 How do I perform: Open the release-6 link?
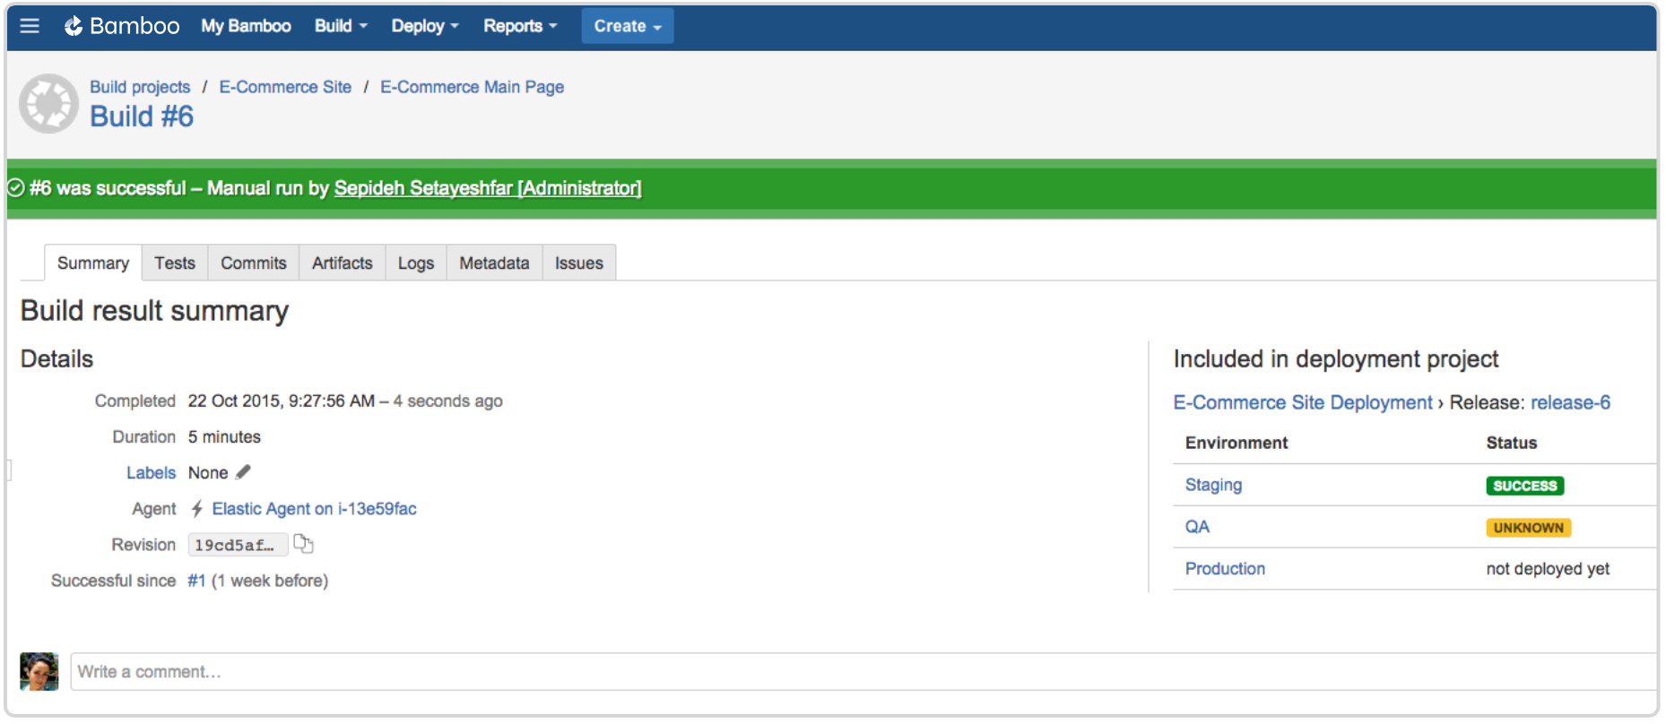tap(1570, 403)
